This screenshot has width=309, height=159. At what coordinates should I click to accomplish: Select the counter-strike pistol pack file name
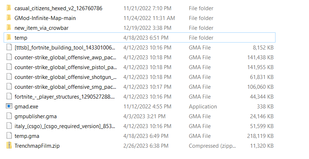66,67
